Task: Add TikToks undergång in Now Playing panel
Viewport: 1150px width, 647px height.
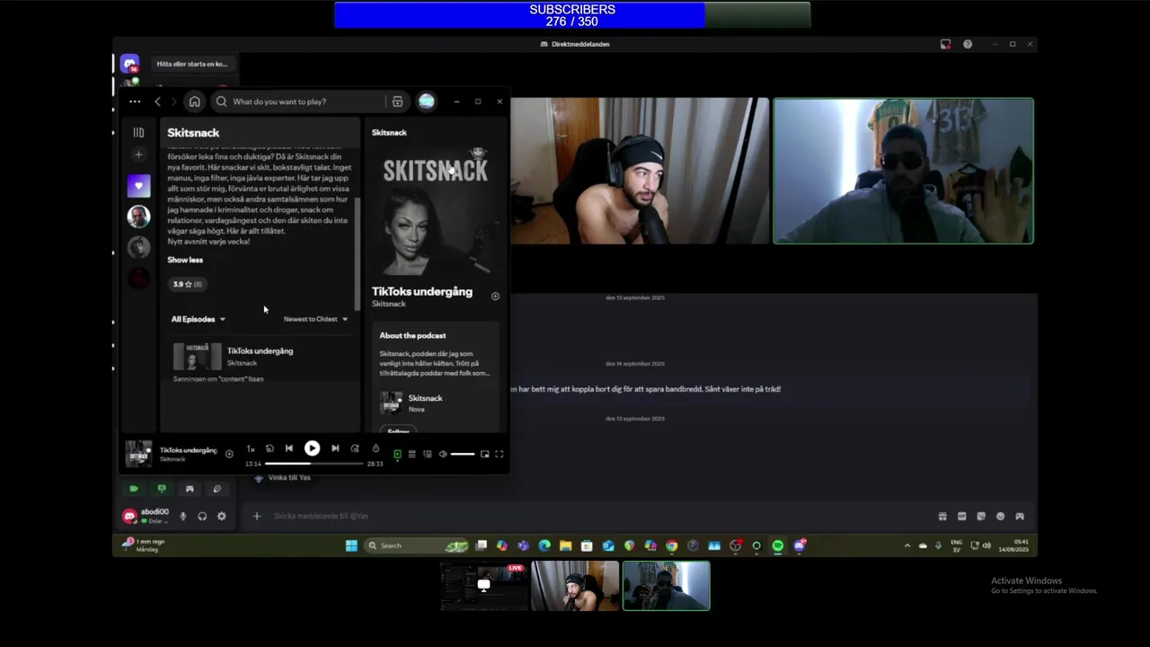Action: pos(495,296)
